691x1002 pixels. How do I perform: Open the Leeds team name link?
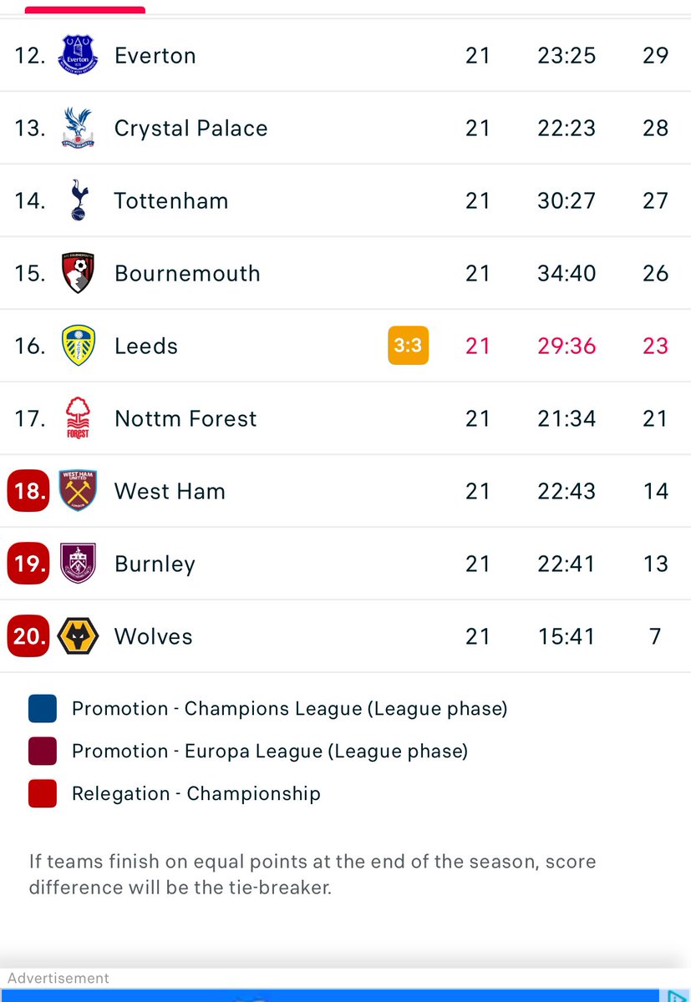coord(146,346)
